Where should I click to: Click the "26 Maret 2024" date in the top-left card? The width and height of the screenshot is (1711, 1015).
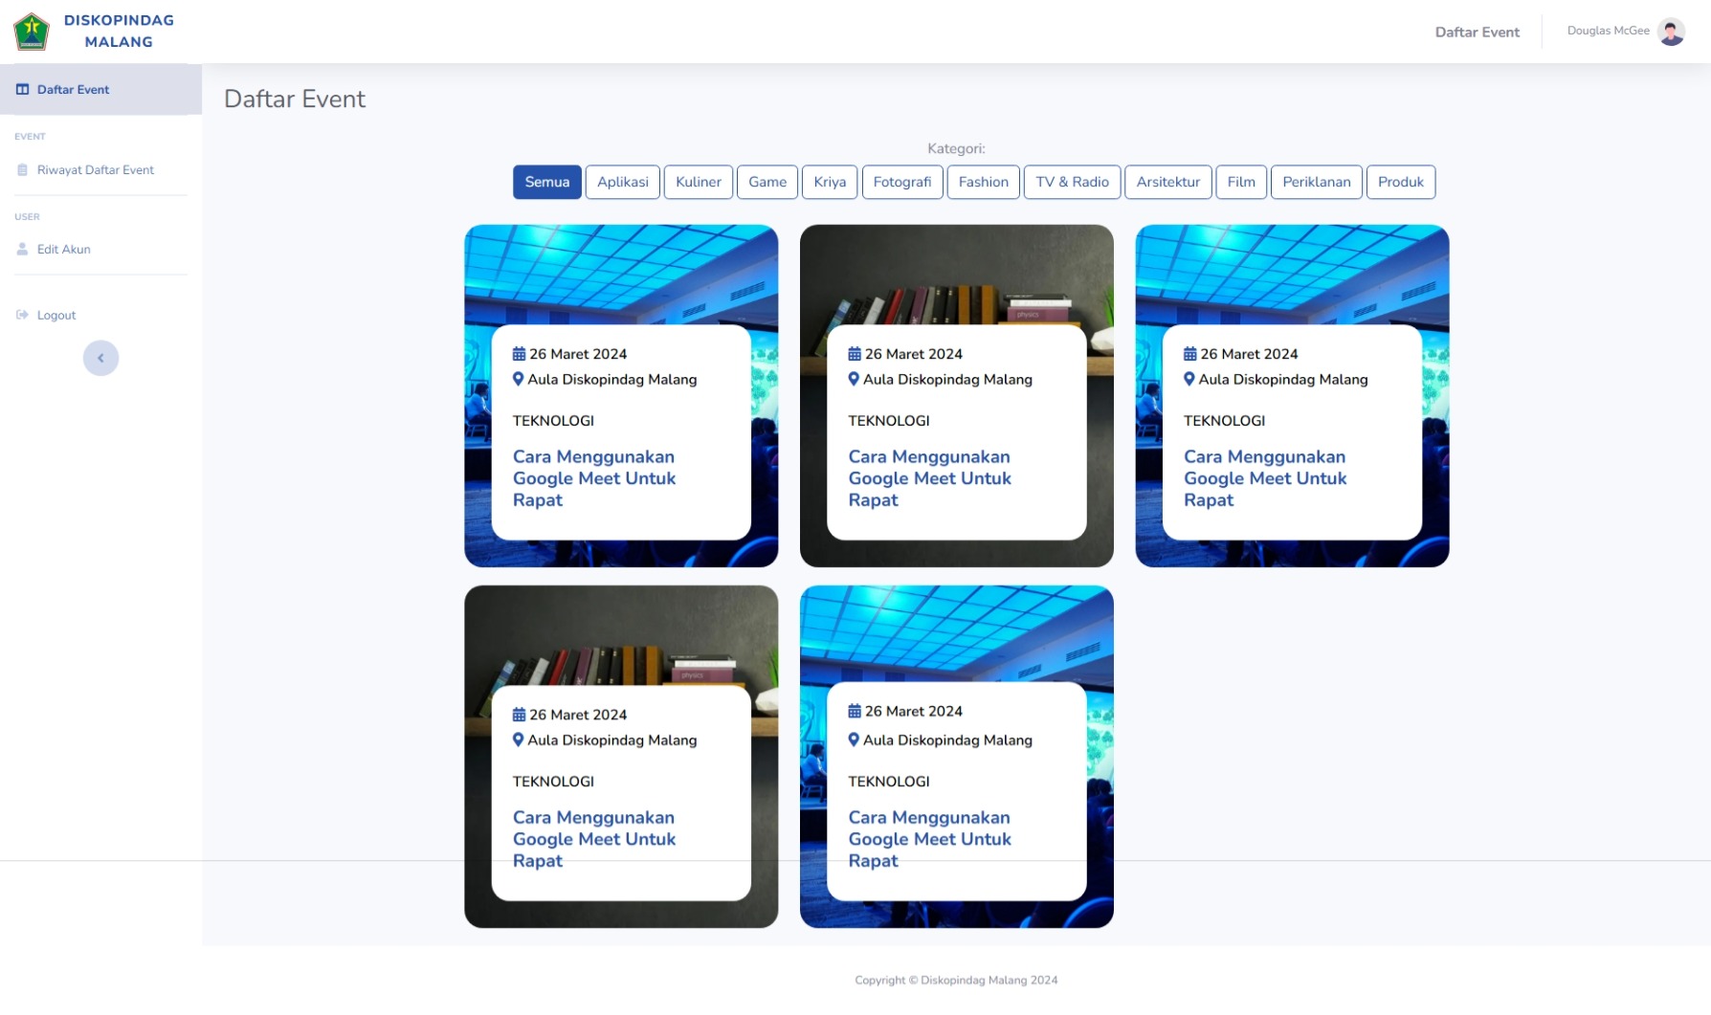[578, 354]
